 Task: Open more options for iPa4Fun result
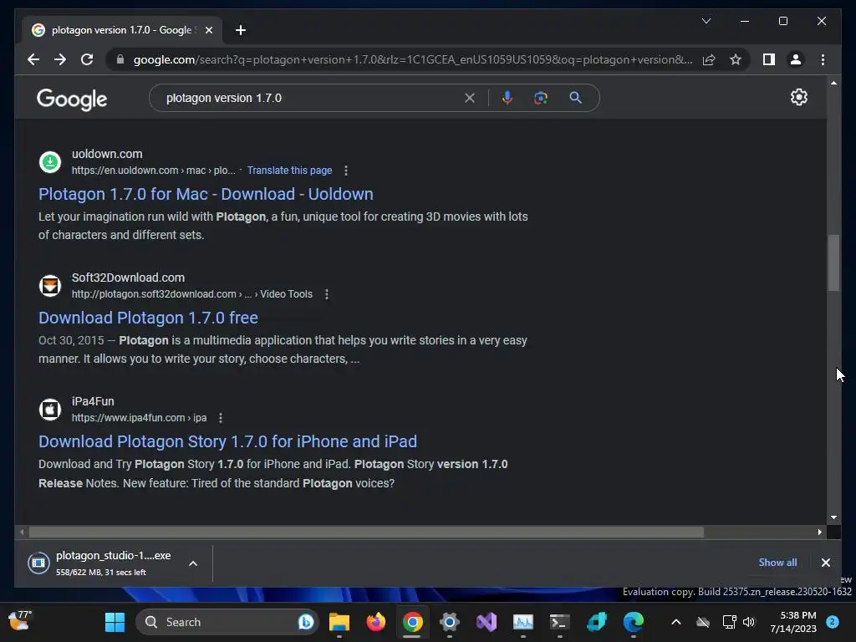(221, 418)
